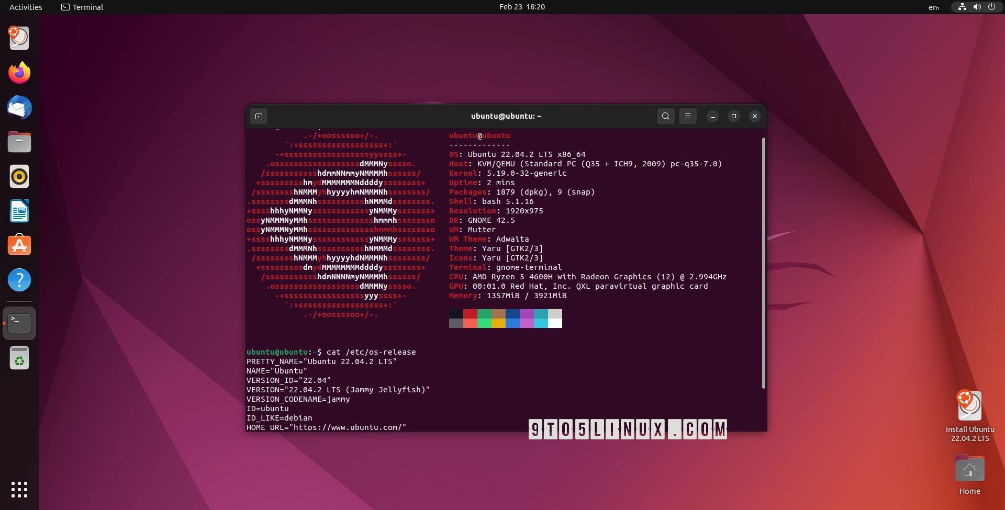This screenshot has height=510, width=1005.
Task: Launch Thunderbird mail client
Action: (19, 107)
